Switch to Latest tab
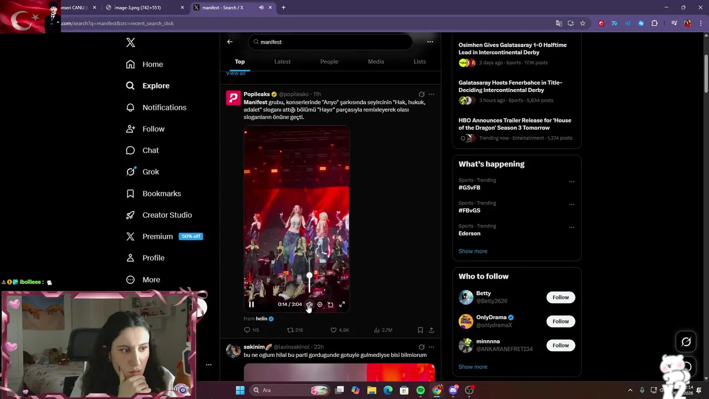 282,62
